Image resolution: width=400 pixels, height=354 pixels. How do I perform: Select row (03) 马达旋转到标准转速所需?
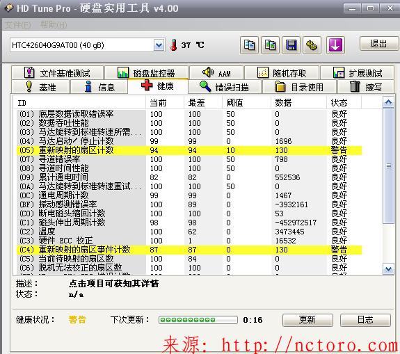[x=189, y=132]
